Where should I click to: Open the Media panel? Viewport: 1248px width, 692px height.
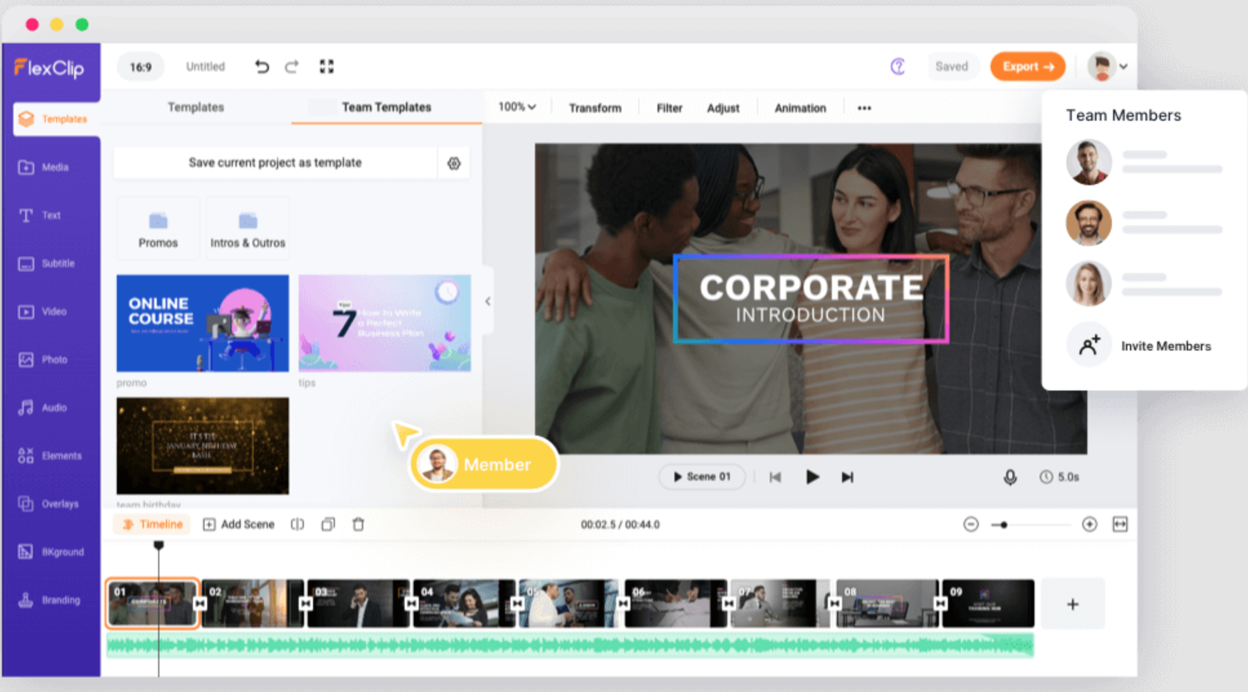pos(54,167)
